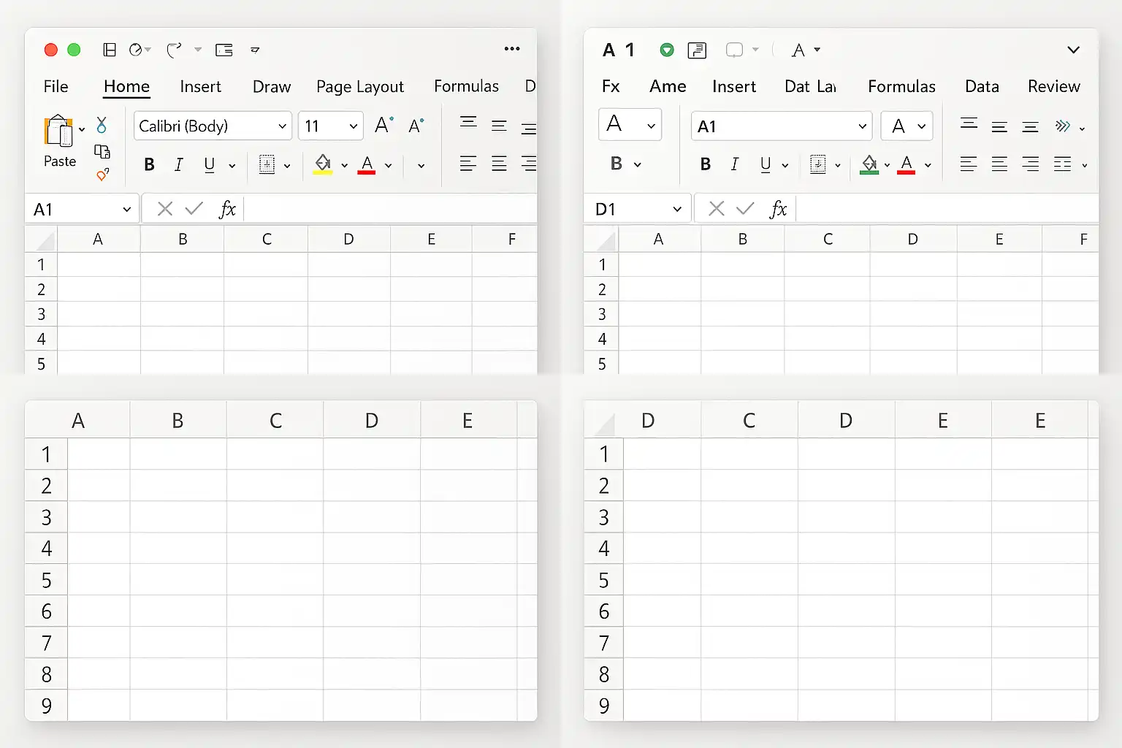Viewport: 1122px width, 748px height.
Task: Click the font color A with green fill neighbor
Action: (907, 164)
